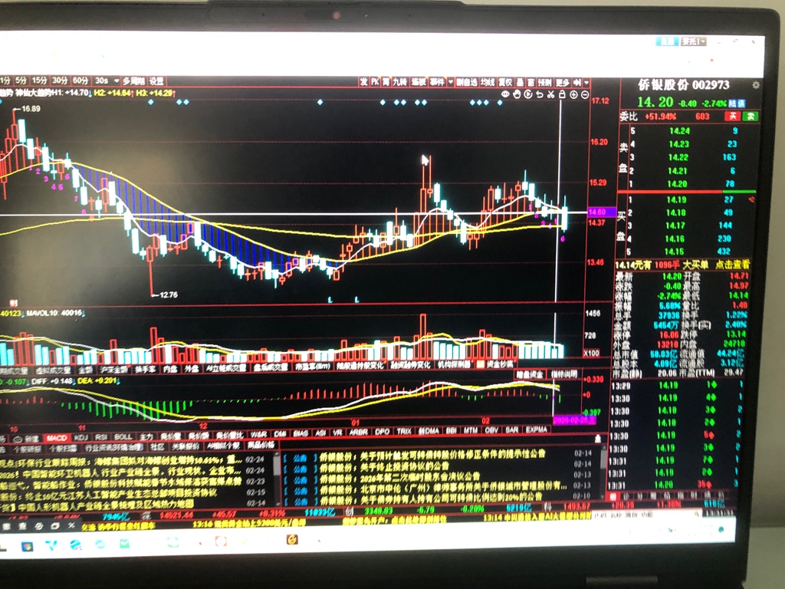Switch to the 1分 period
Image resolution: width=785 pixels, height=589 pixels.
[x=5, y=81]
